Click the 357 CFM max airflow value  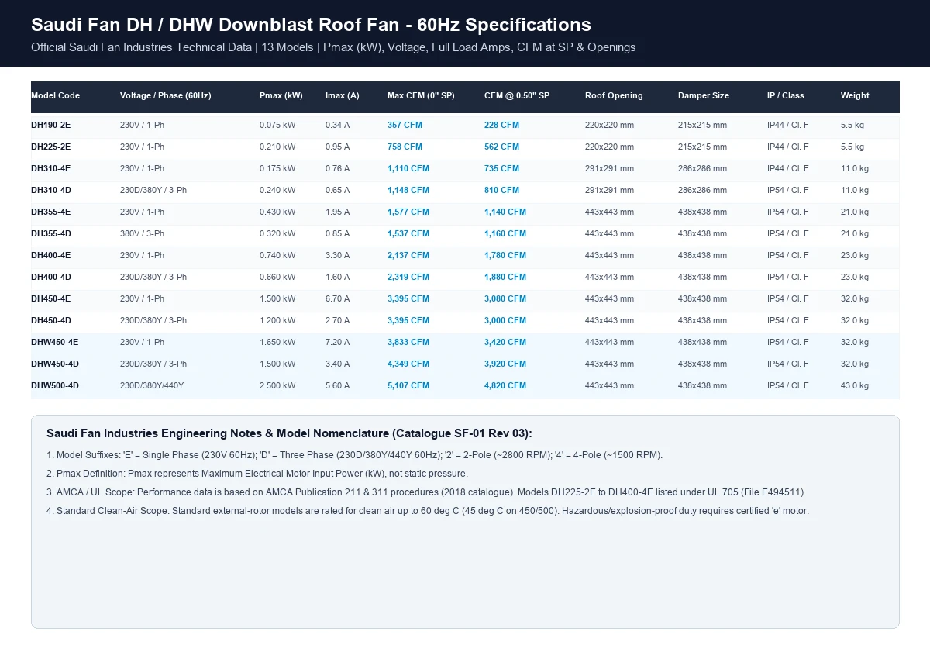tap(405, 125)
